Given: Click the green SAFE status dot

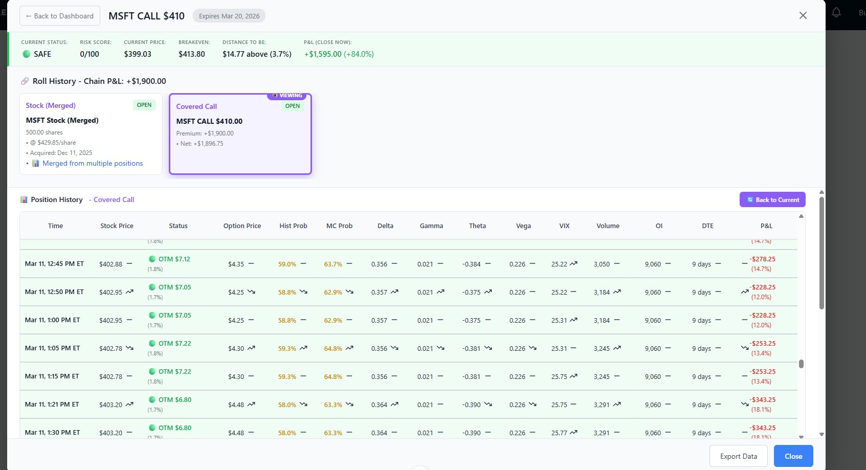Looking at the screenshot, I should coord(27,54).
